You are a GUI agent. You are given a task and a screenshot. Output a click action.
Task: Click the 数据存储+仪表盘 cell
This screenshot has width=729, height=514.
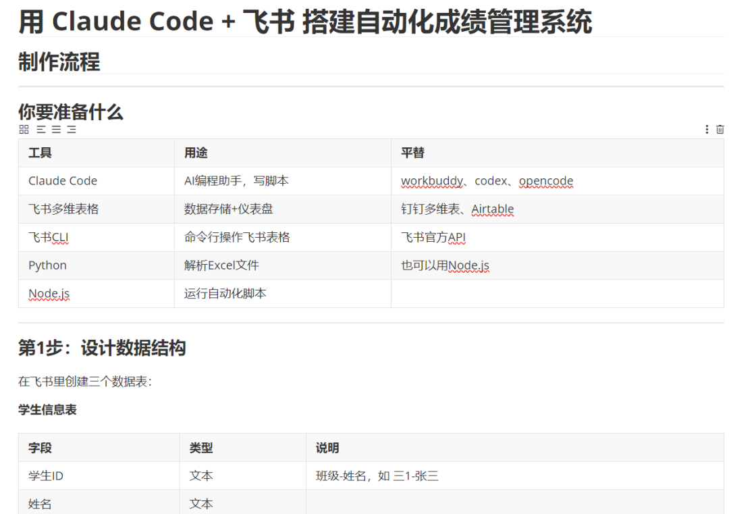point(283,209)
